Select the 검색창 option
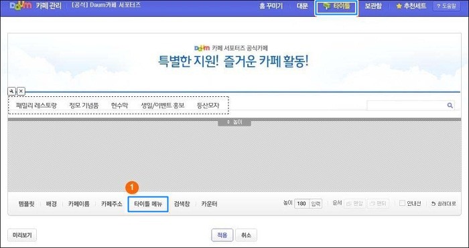Viewport: 469px width, 248px height. [182, 204]
